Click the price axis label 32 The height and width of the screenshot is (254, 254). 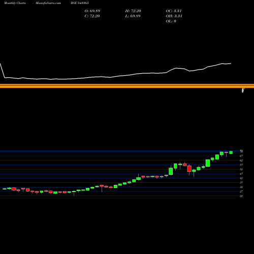[x=241, y=187]
